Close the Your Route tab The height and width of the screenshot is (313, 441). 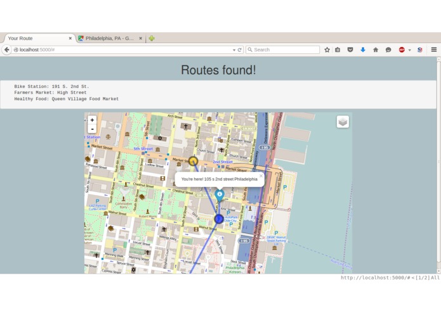point(70,39)
